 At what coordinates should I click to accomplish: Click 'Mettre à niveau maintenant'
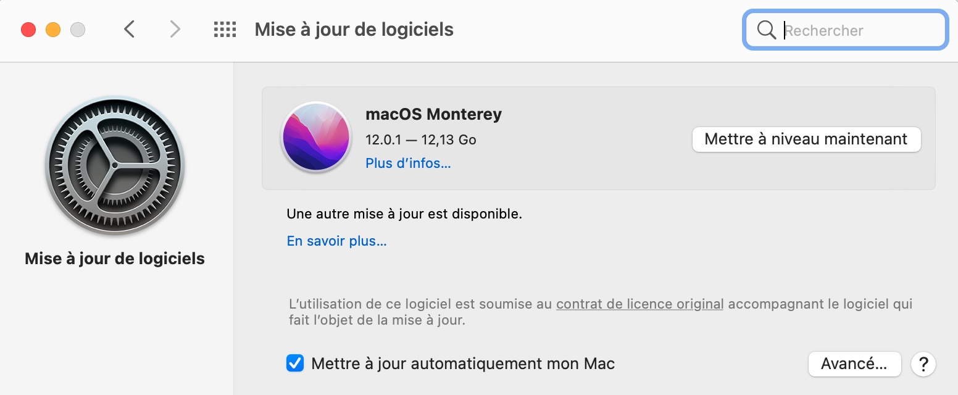(x=806, y=139)
